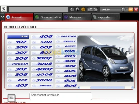Click the v06.10 version label
This screenshot has height=104, width=139.
point(106,9)
